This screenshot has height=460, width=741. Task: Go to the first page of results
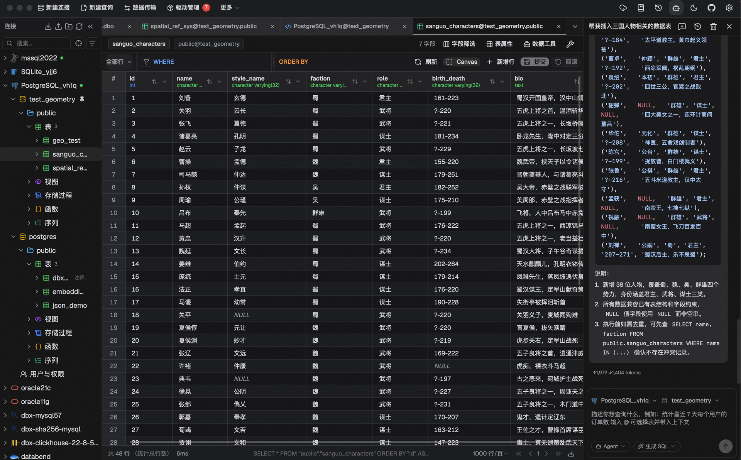tap(519, 453)
